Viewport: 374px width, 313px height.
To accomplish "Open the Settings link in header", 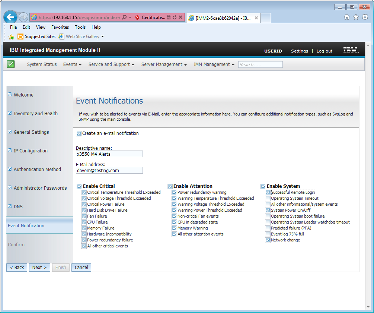I will coord(300,51).
